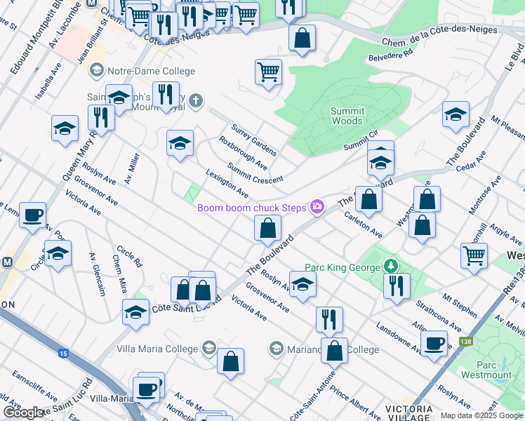Image resolution: width=525 pixels, height=421 pixels.
Task: Select the grocery cart marker beside Summit Woods
Action: [268, 72]
